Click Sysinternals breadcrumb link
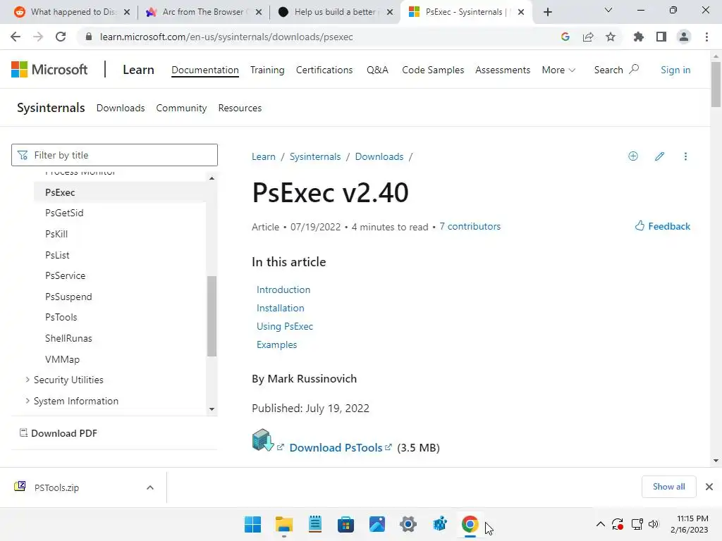The width and height of the screenshot is (722, 541). 315,157
